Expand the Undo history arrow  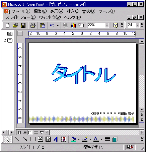pyautogui.click(x=58, y=25)
